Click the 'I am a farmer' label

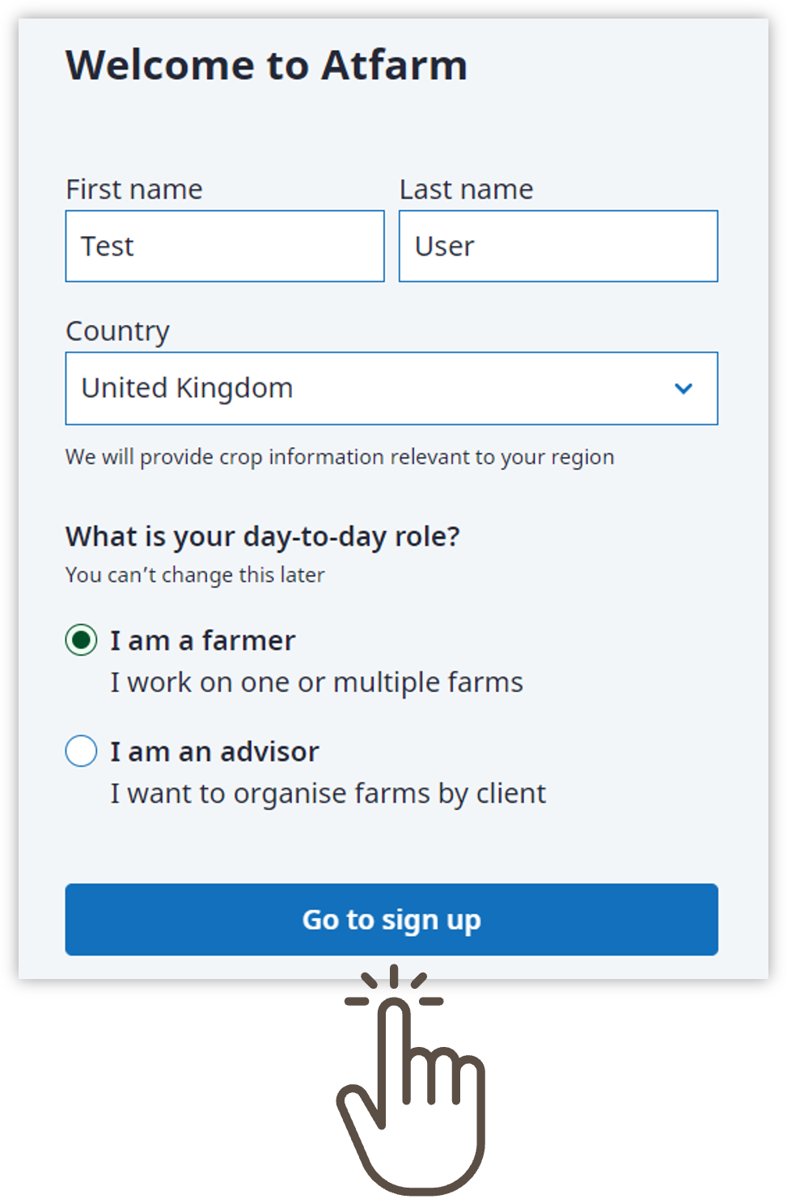tap(203, 640)
